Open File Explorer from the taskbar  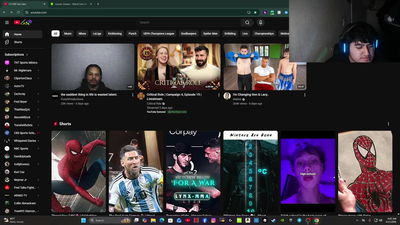pyautogui.click(x=153, y=220)
